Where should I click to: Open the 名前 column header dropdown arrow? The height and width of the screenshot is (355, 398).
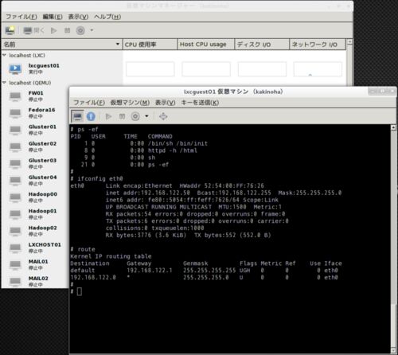[x=118, y=44]
